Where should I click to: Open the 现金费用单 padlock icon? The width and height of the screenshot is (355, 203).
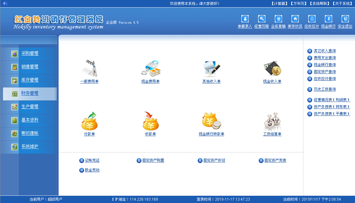150,68
